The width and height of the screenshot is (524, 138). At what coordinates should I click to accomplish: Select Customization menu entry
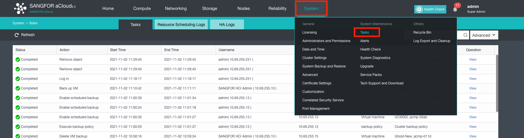tap(313, 92)
